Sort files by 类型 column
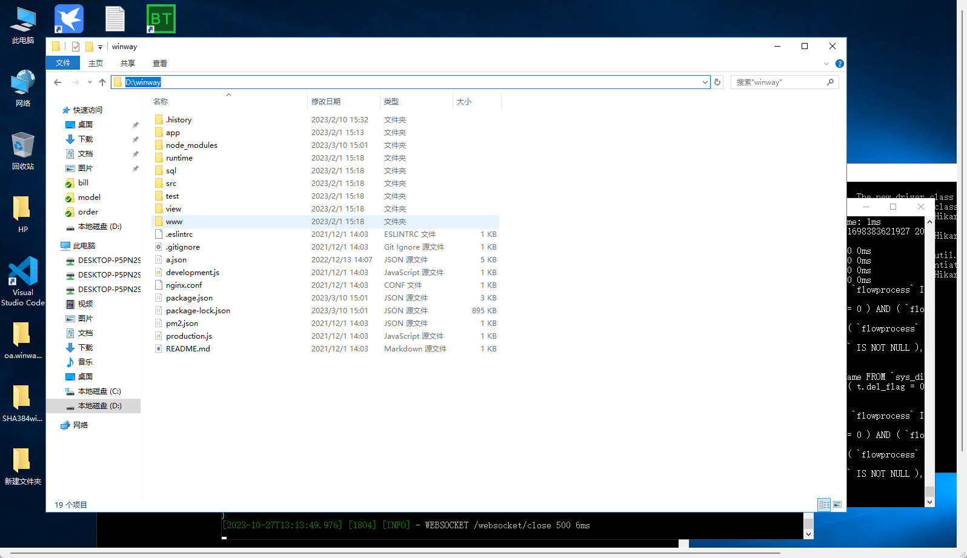The width and height of the screenshot is (967, 558). (391, 102)
